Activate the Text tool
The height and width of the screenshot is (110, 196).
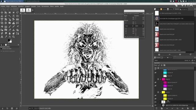tap(2, 37)
